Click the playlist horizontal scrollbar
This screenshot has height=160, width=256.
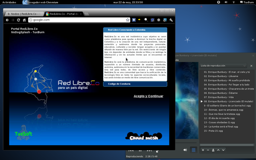pos(227,145)
